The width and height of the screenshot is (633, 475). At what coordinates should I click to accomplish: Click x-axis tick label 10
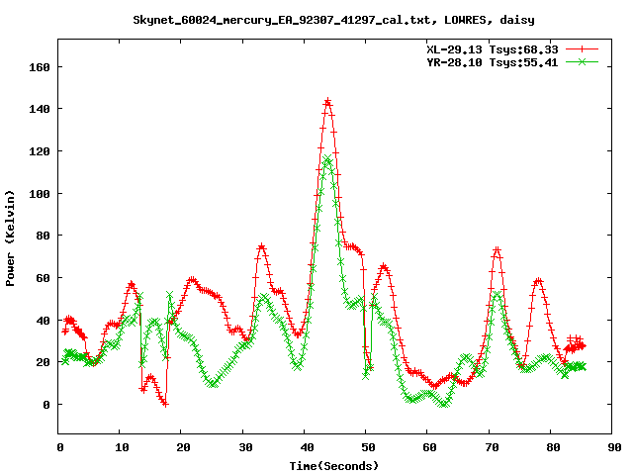click(122, 447)
